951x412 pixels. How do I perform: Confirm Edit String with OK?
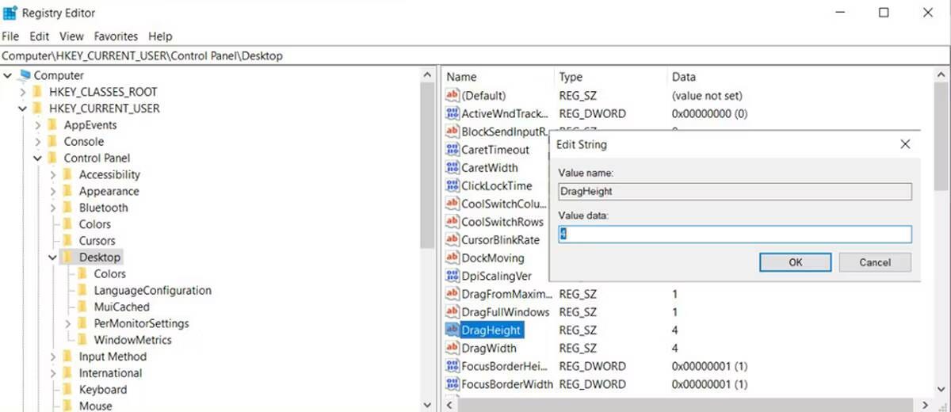(795, 262)
